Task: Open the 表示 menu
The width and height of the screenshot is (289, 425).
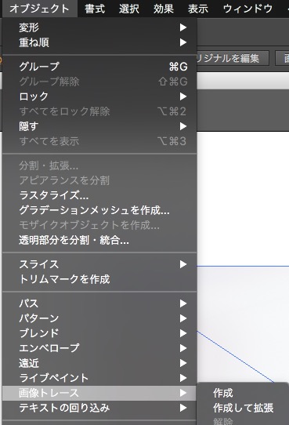Action: pyautogui.click(x=198, y=9)
